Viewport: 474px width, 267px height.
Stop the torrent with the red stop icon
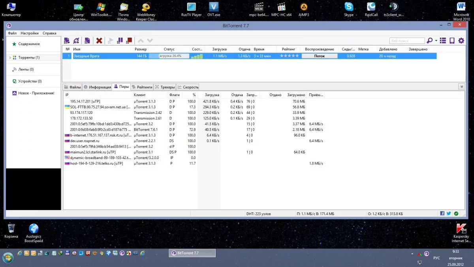(x=129, y=41)
